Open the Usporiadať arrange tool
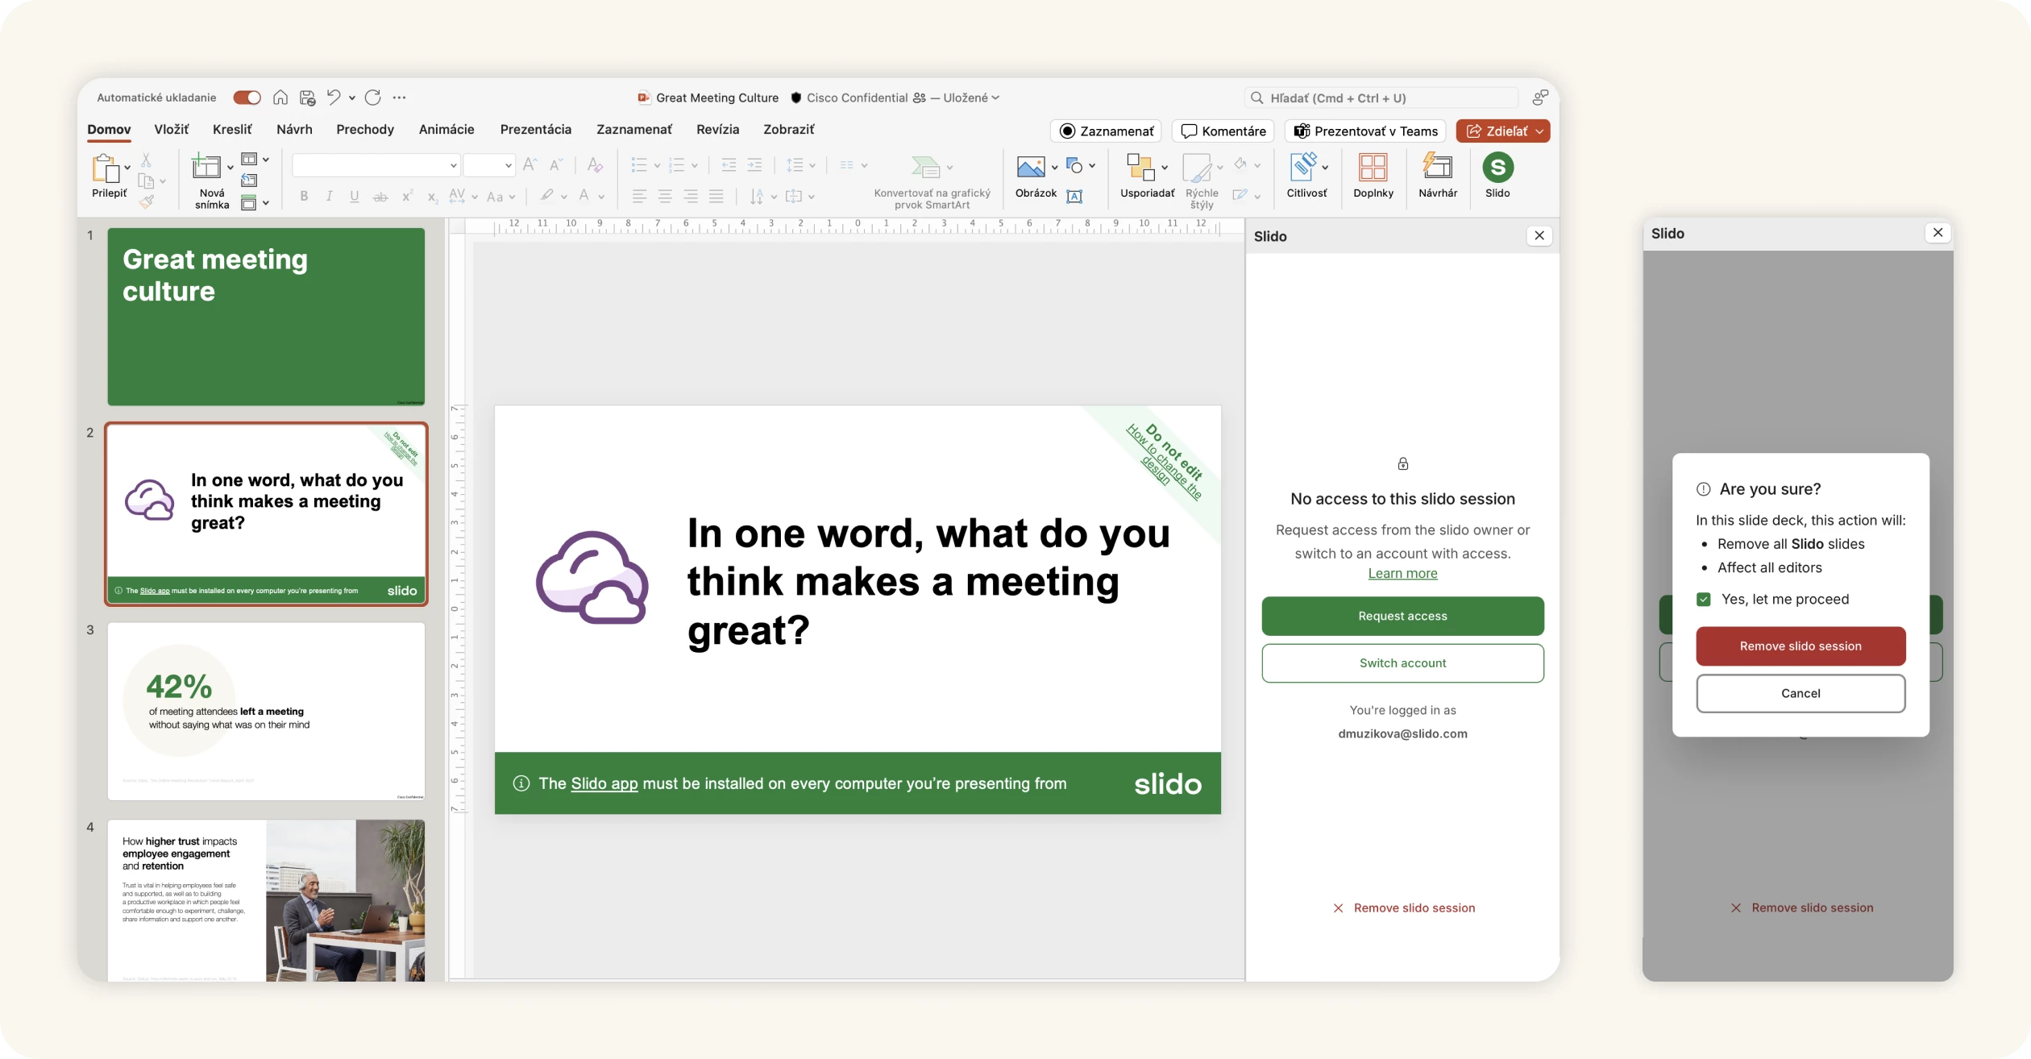 tap(1140, 167)
